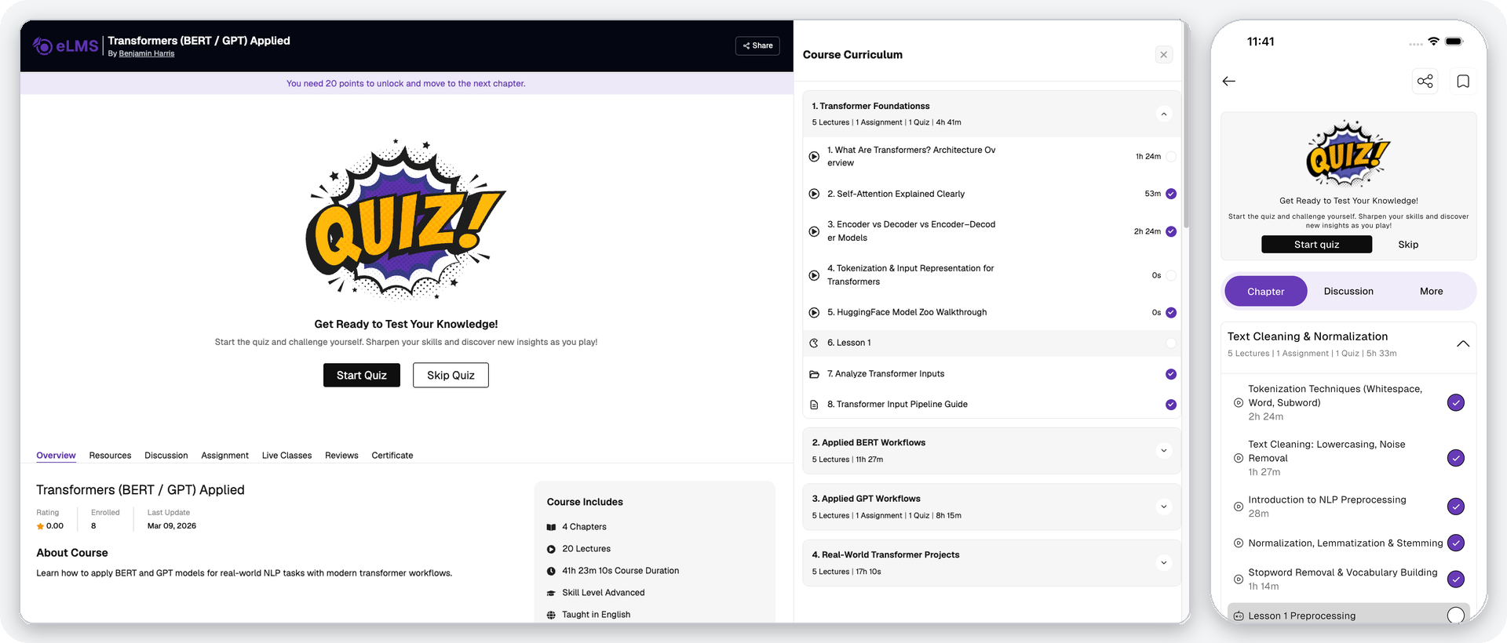
Task: Click the globe icon beside Taught in English
Action: (551, 615)
